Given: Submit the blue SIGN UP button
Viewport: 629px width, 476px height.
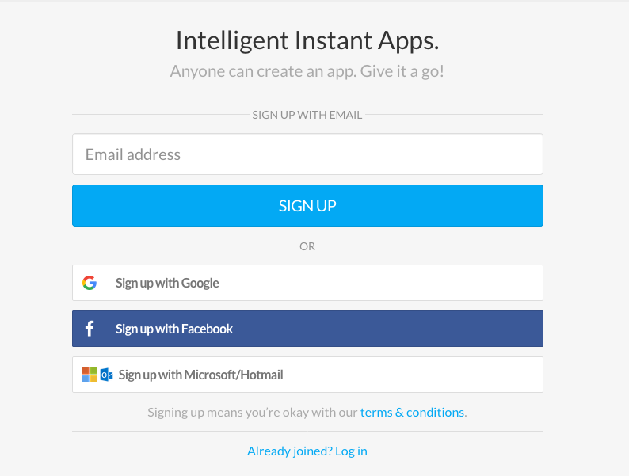Looking at the screenshot, I should [307, 206].
